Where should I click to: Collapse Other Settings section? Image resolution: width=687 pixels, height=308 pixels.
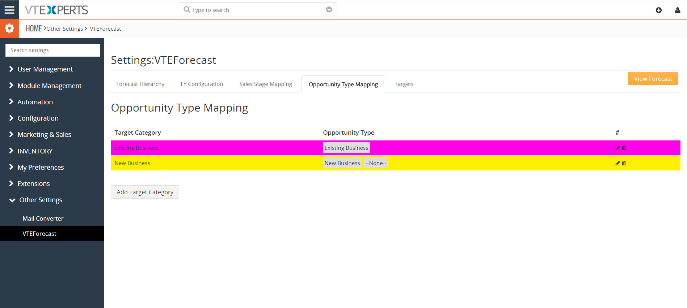pyautogui.click(x=41, y=200)
